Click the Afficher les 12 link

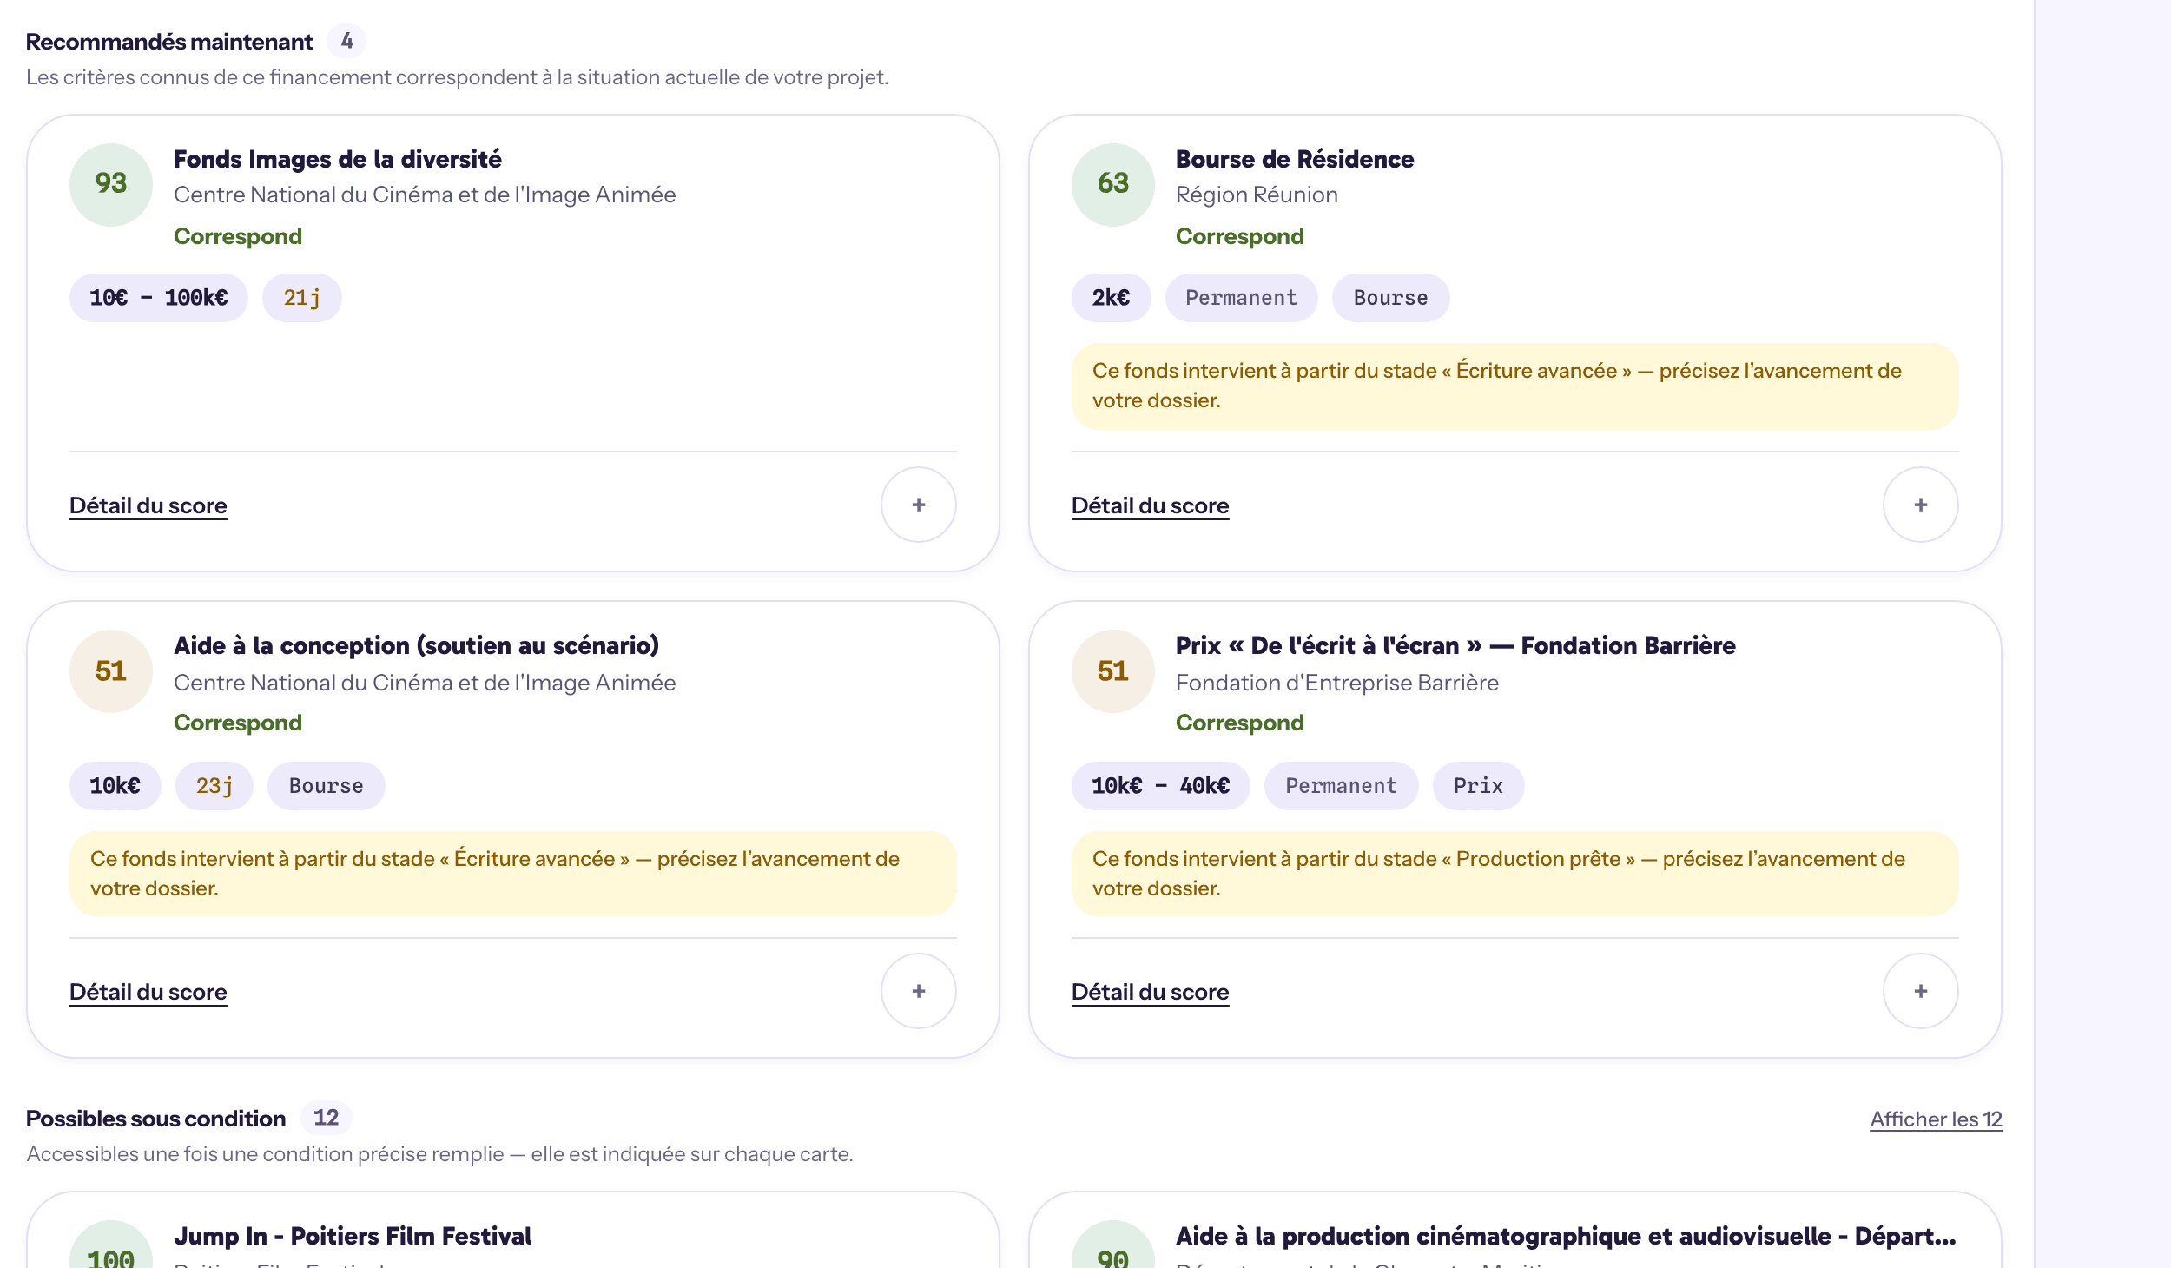(1936, 1119)
